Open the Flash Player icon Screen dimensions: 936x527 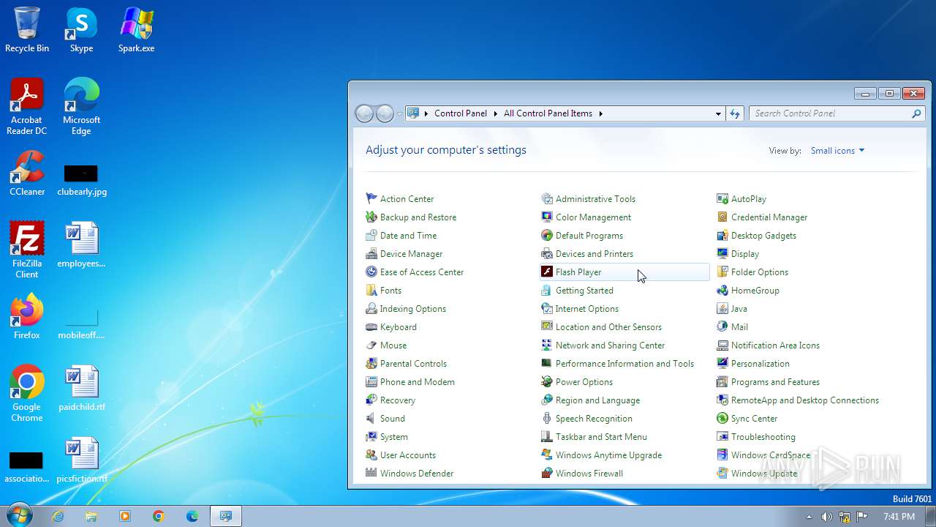tap(547, 272)
